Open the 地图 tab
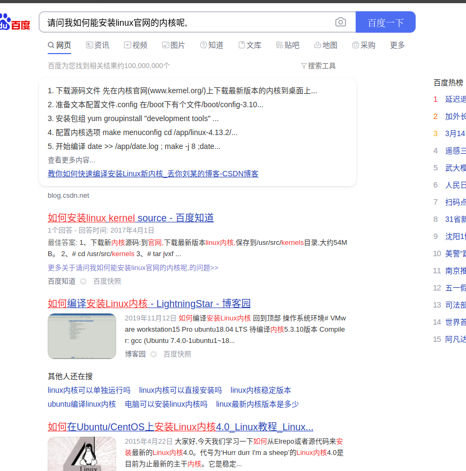Viewport: 466px width, 471px height. pyautogui.click(x=326, y=45)
